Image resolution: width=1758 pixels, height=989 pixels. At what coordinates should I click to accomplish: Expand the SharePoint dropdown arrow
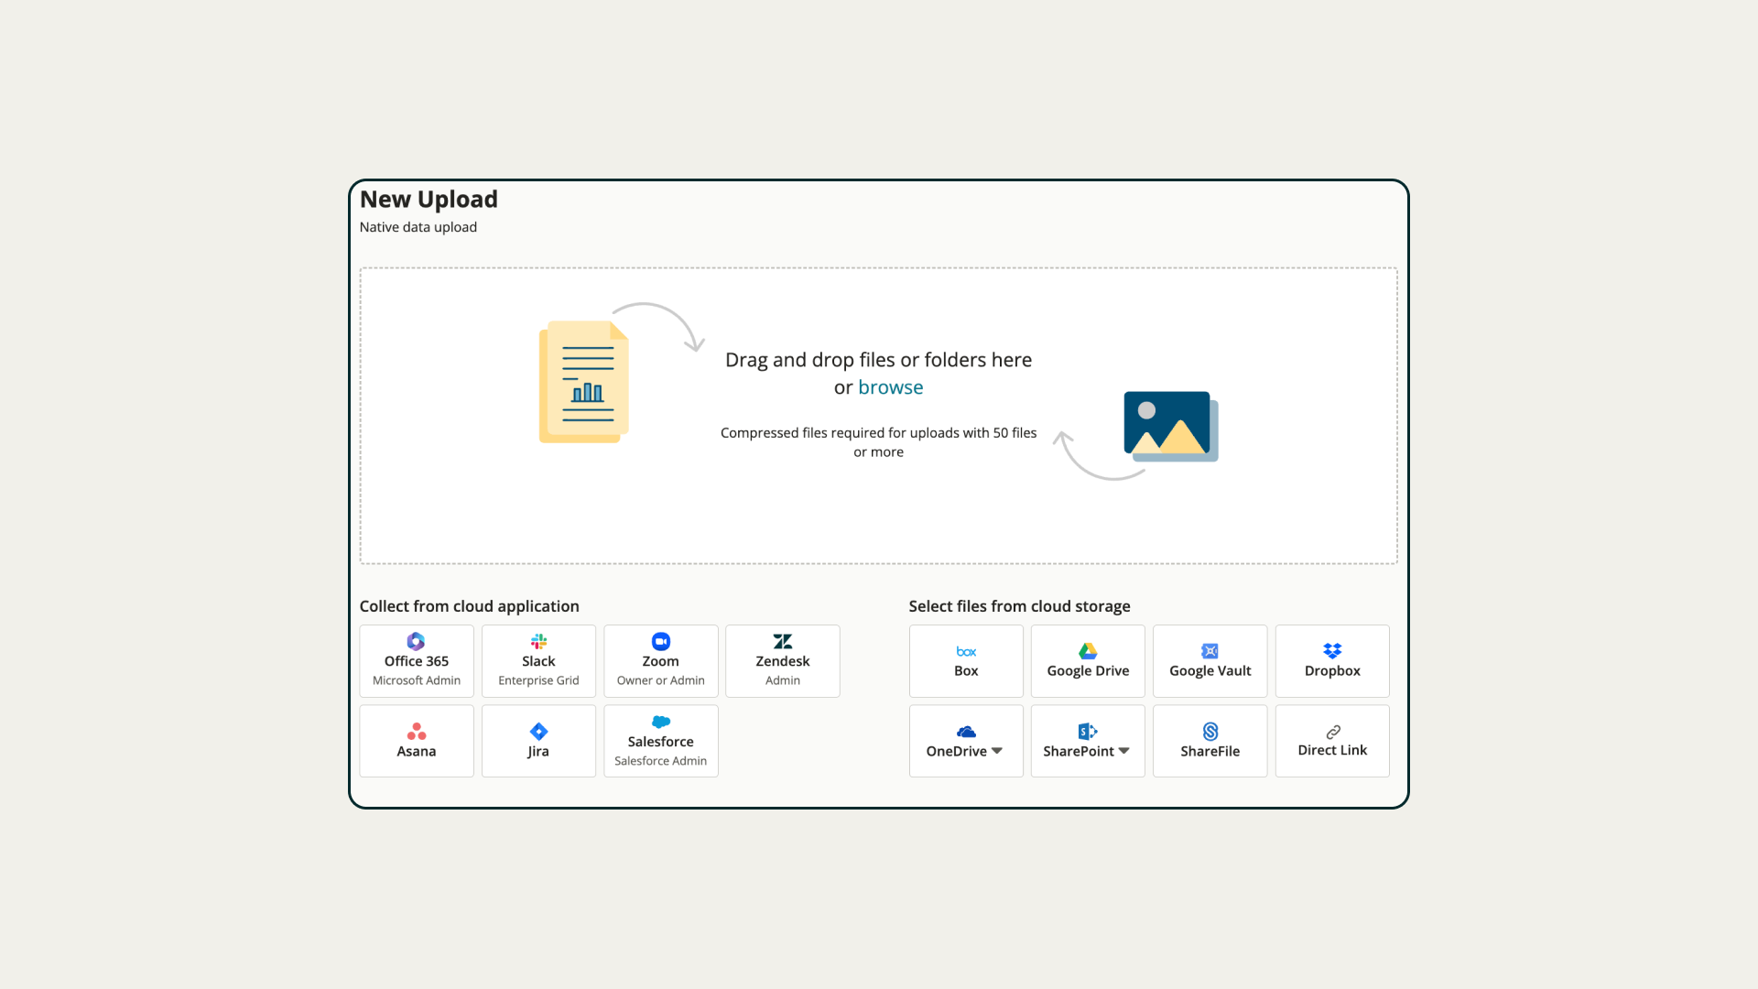point(1123,751)
